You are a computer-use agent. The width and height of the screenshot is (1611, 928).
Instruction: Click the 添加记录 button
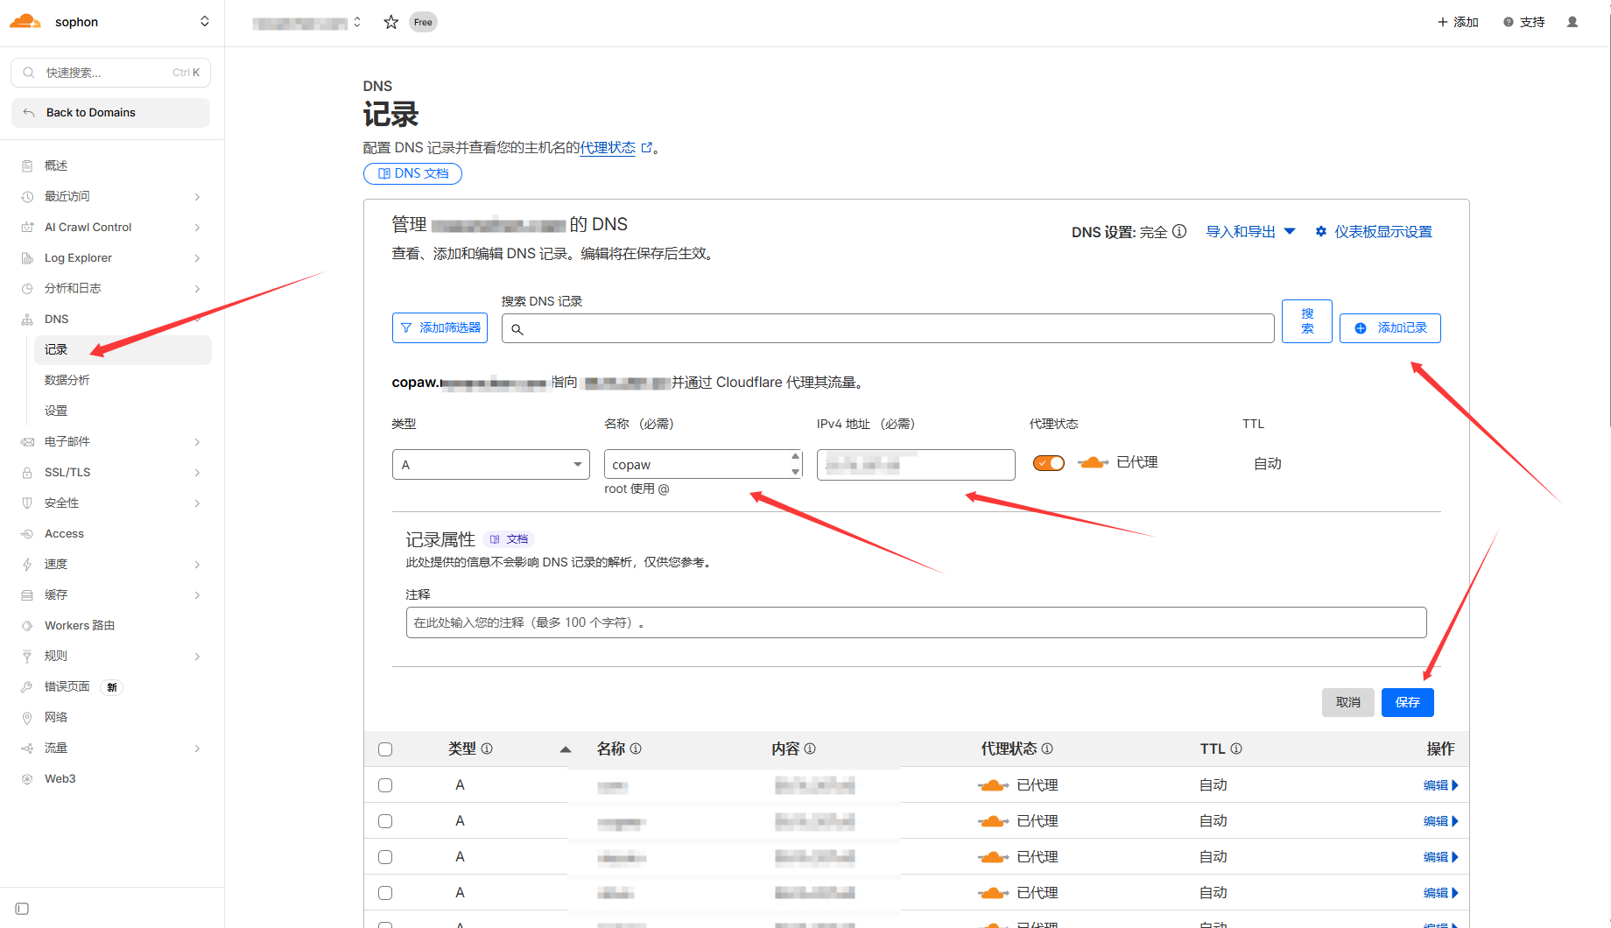[x=1389, y=328]
